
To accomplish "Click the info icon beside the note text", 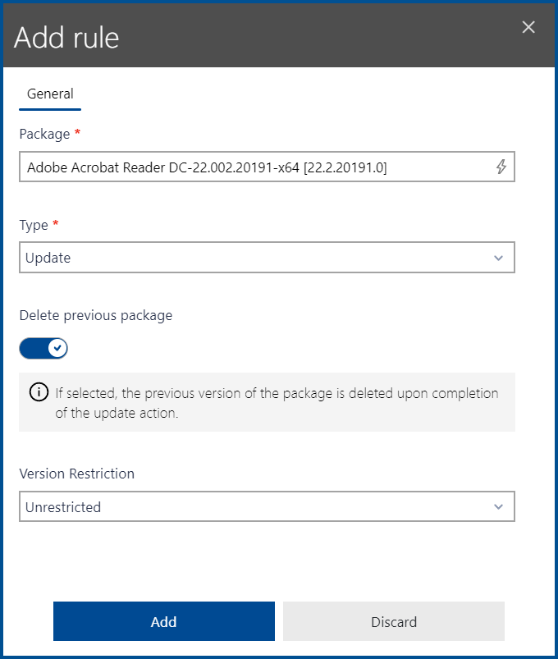I will click(39, 392).
